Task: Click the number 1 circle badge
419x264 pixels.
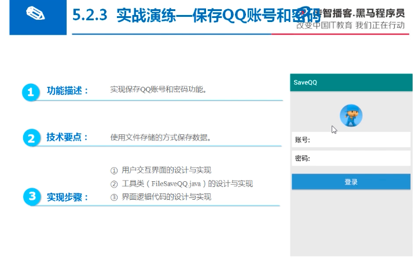Action: click(31, 92)
